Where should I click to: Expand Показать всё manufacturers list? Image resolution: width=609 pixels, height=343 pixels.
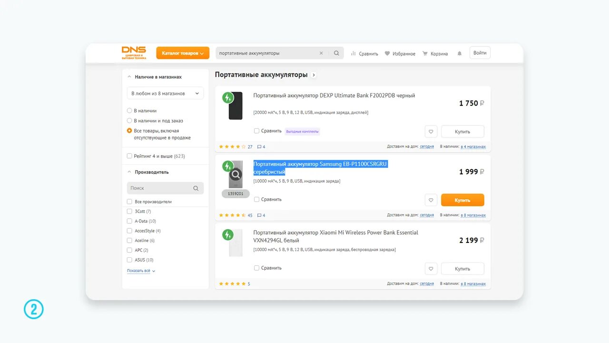coord(141,271)
